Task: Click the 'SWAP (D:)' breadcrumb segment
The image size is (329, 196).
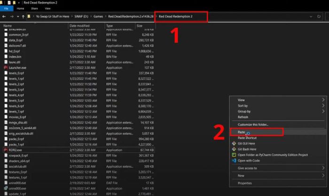Action: (81, 16)
